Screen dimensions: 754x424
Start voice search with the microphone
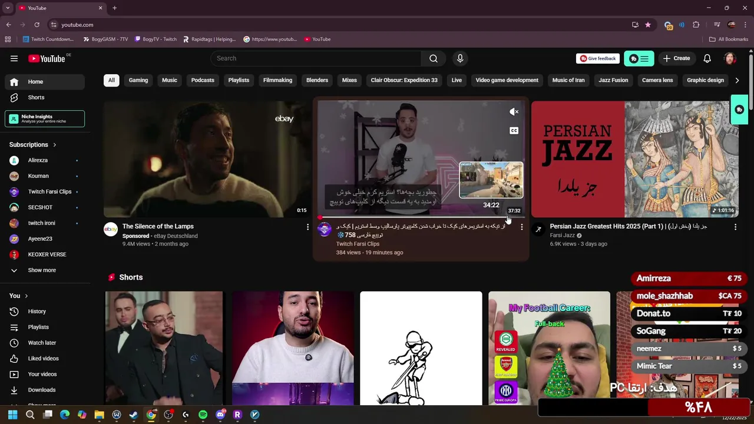460,58
